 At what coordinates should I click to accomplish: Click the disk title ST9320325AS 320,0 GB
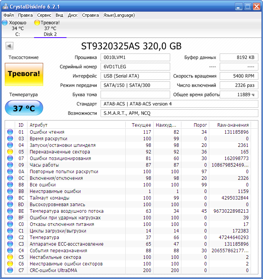[x=131, y=46]
